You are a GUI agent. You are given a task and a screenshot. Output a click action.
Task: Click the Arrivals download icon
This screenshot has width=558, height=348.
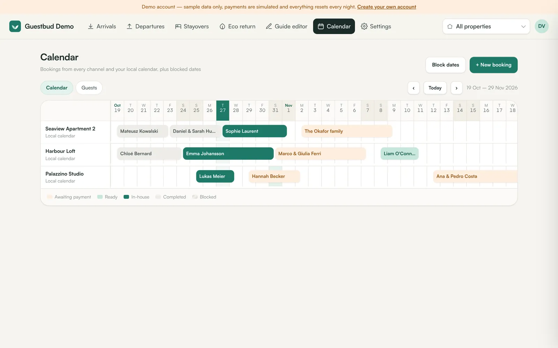coord(91,26)
